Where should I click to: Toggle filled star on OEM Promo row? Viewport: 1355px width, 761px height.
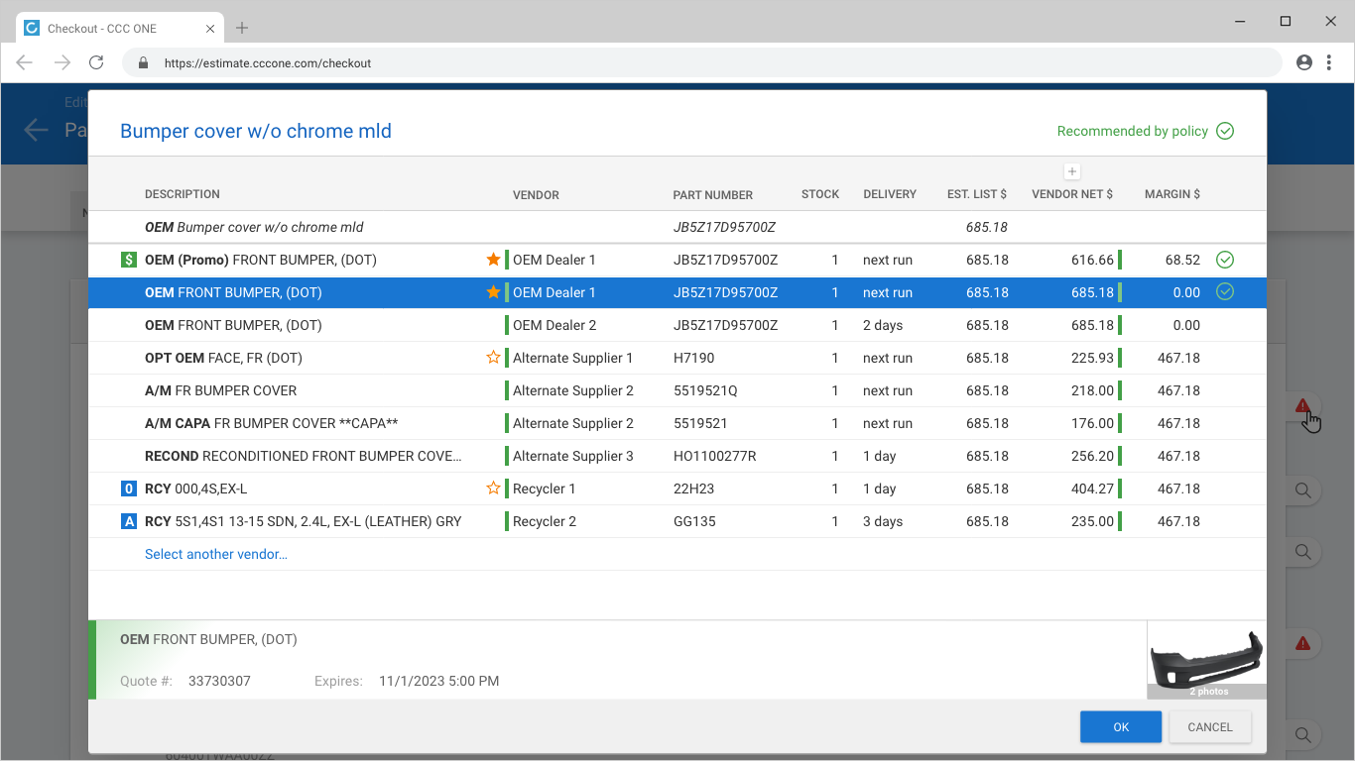493,260
